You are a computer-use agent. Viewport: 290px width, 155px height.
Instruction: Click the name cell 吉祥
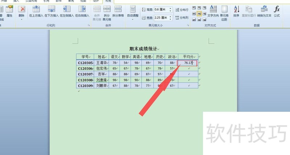pos(101,74)
